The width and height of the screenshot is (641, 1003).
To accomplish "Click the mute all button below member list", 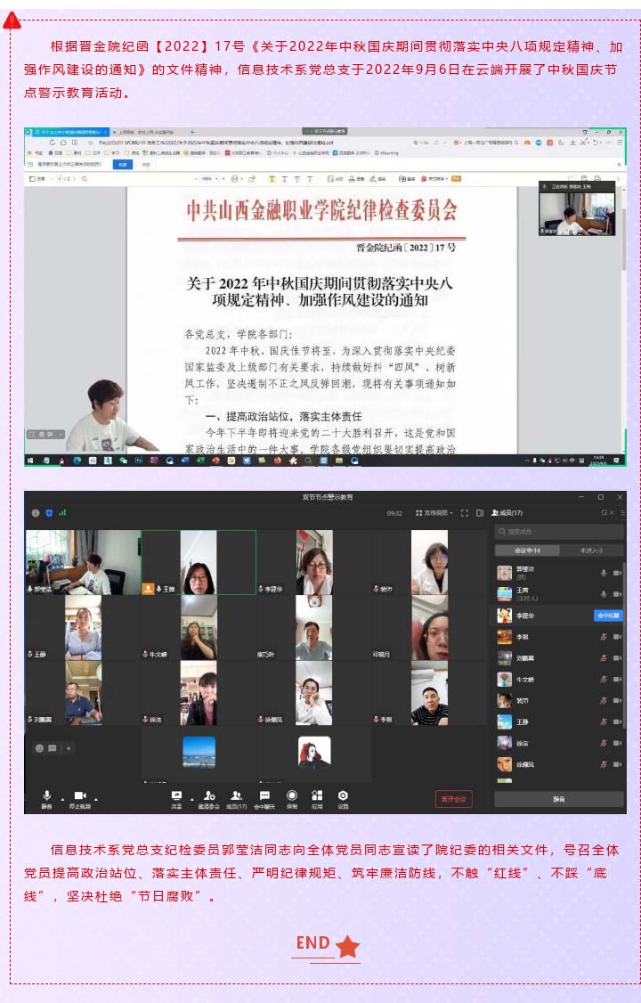I will coord(558,799).
